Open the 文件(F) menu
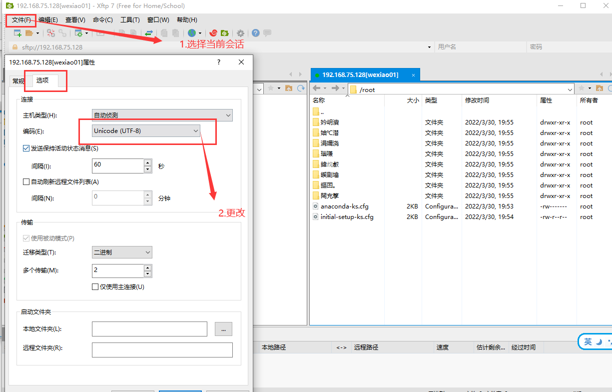Screen dimensions: 612x392 pyautogui.click(x=21, y=20)
